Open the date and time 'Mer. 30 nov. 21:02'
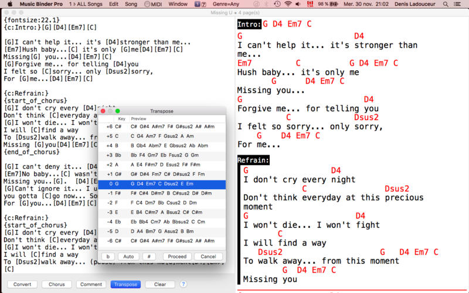 [x=366, y=4]
